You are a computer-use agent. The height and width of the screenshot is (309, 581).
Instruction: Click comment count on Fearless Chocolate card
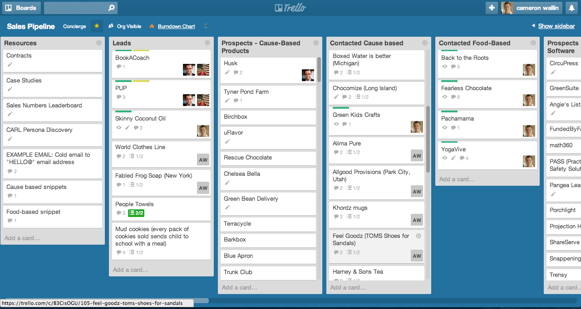[455, 97]
